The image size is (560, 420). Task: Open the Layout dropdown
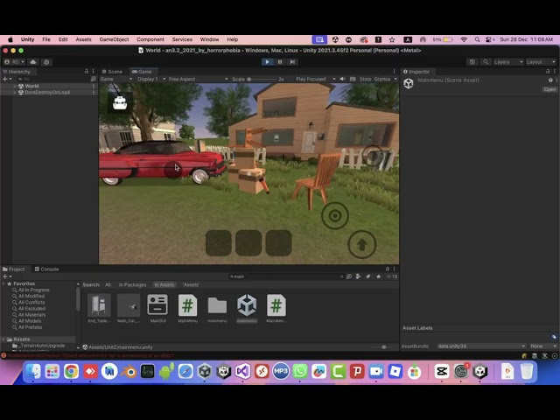[541, 62]
